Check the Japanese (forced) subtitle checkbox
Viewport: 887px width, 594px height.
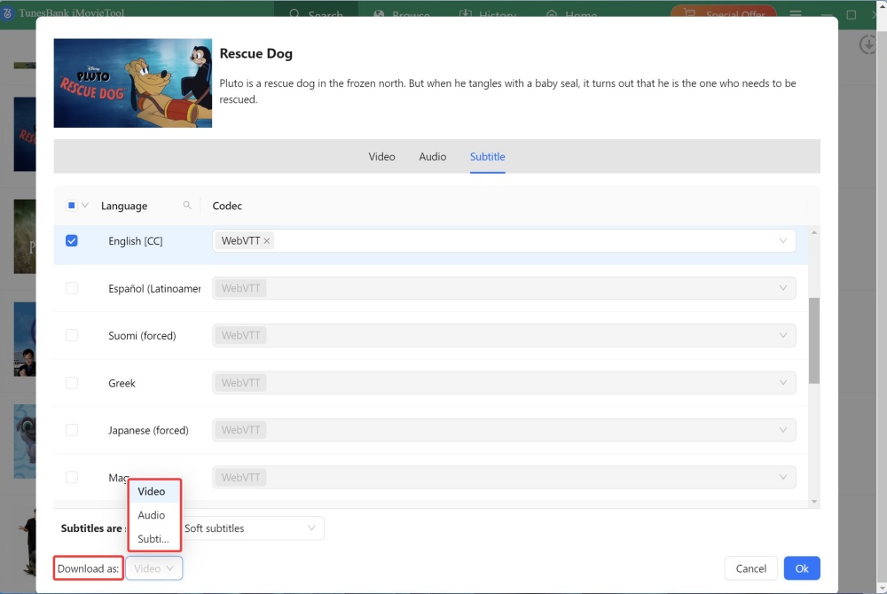pos(72,430)
